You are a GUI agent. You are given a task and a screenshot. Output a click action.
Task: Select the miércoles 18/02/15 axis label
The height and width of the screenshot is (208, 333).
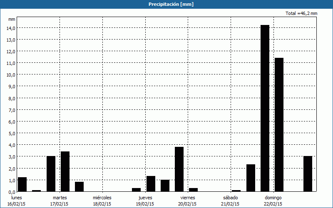102,201
